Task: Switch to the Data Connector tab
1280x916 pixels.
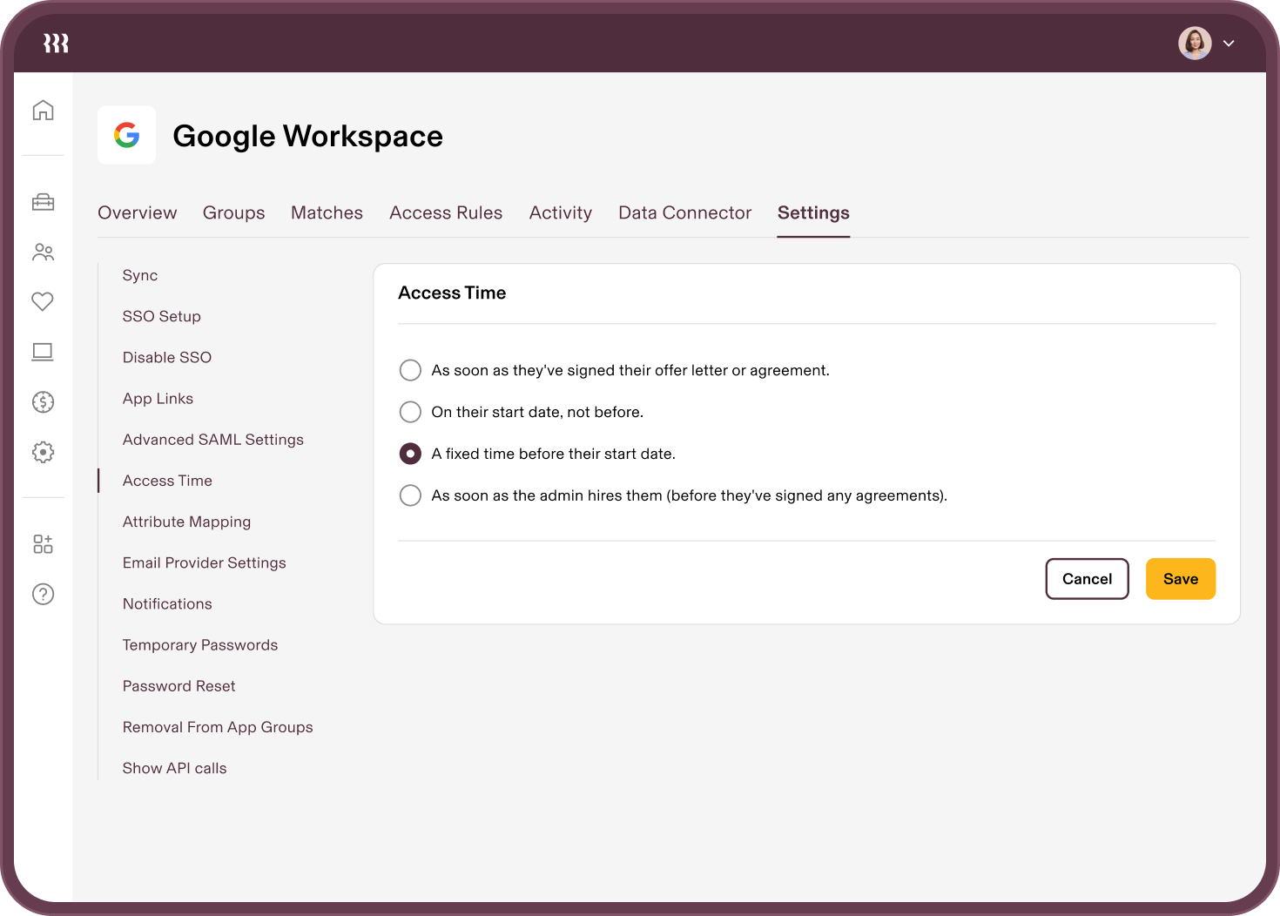Action: (x=685, y=212)
